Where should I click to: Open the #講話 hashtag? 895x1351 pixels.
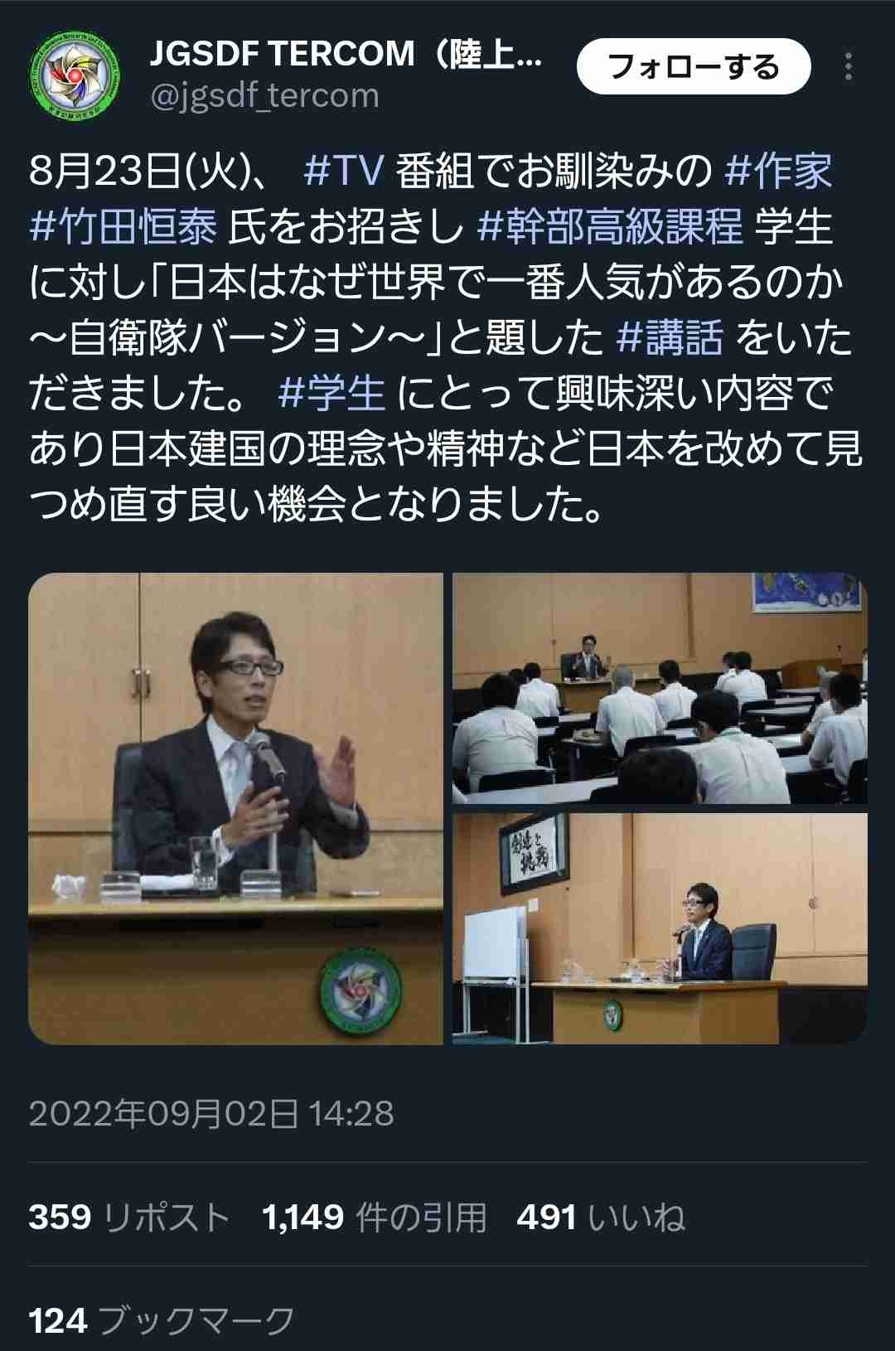click(x=670, y=337)
